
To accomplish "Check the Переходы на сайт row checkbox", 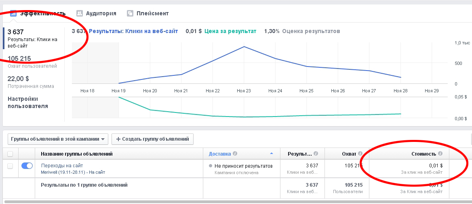I will [x=10, y=166].
